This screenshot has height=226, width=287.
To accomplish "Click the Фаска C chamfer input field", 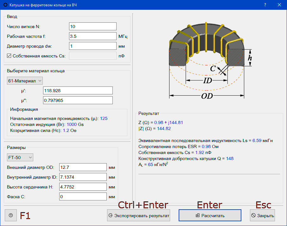I will click(x=83, y=197).
